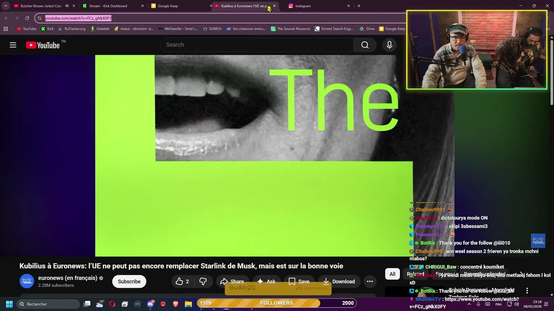Screen dimensions: 554x311
Task: Click the Windows Rechercher search box
Action: [x=48, y=304]
